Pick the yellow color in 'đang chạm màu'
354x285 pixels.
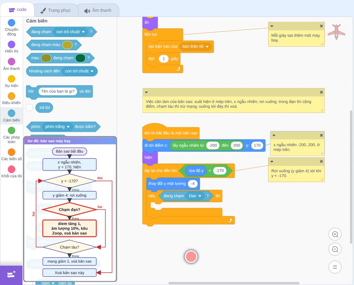tap(67, 45)
